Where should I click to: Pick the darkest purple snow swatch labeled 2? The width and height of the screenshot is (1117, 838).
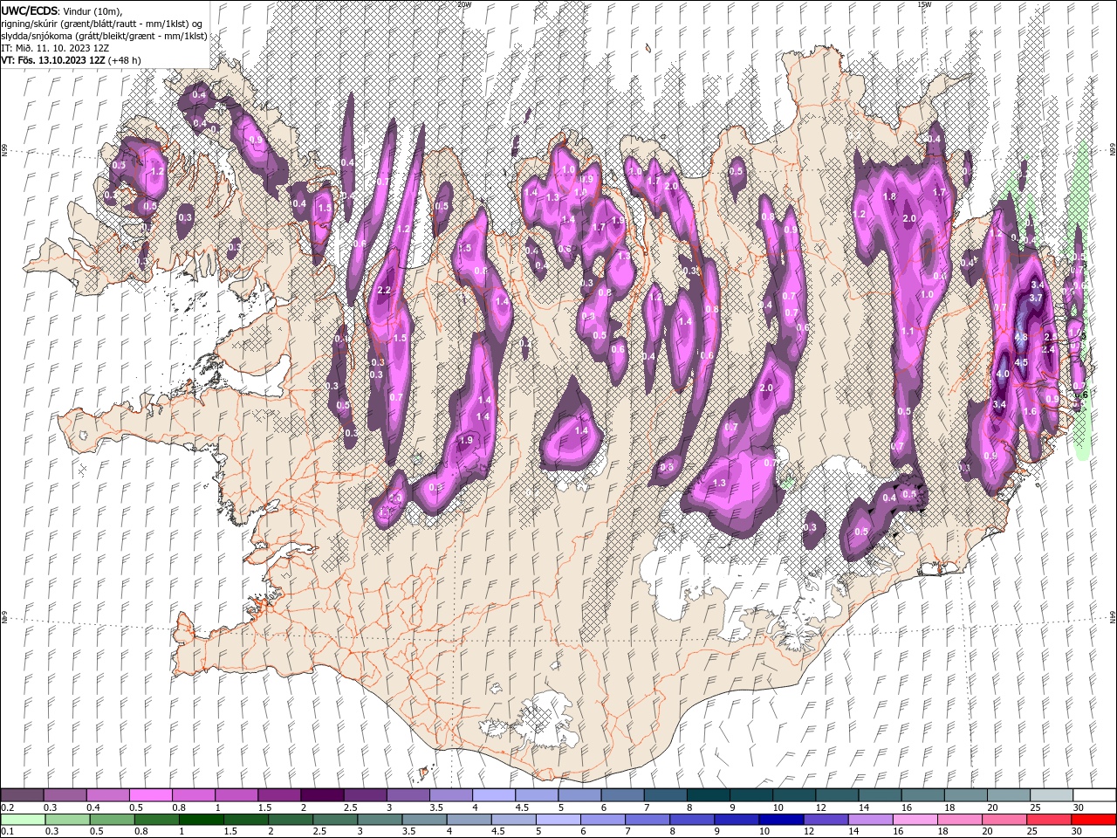click(x=322, y=795)
